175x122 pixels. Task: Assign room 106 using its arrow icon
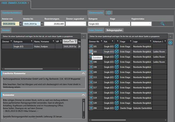click(x=91, y=62)
